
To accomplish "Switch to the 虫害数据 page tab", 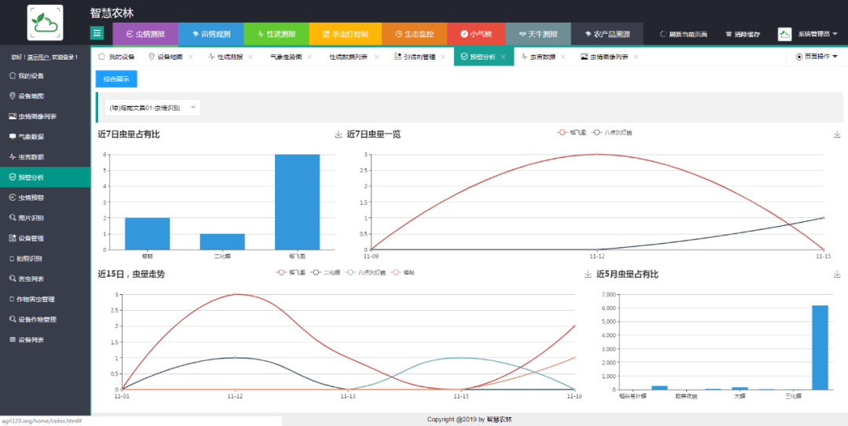I will (539, 56).
